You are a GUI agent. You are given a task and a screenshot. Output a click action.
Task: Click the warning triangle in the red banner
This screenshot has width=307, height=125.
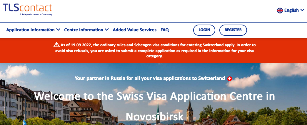[x=56, y=45]
